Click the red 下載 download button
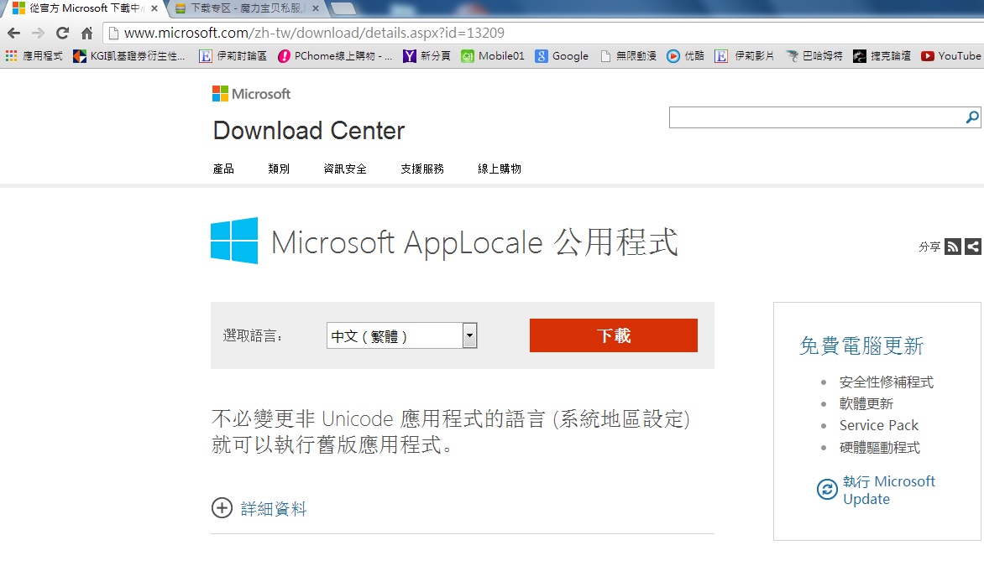984x561 pixels. point(613,335)
